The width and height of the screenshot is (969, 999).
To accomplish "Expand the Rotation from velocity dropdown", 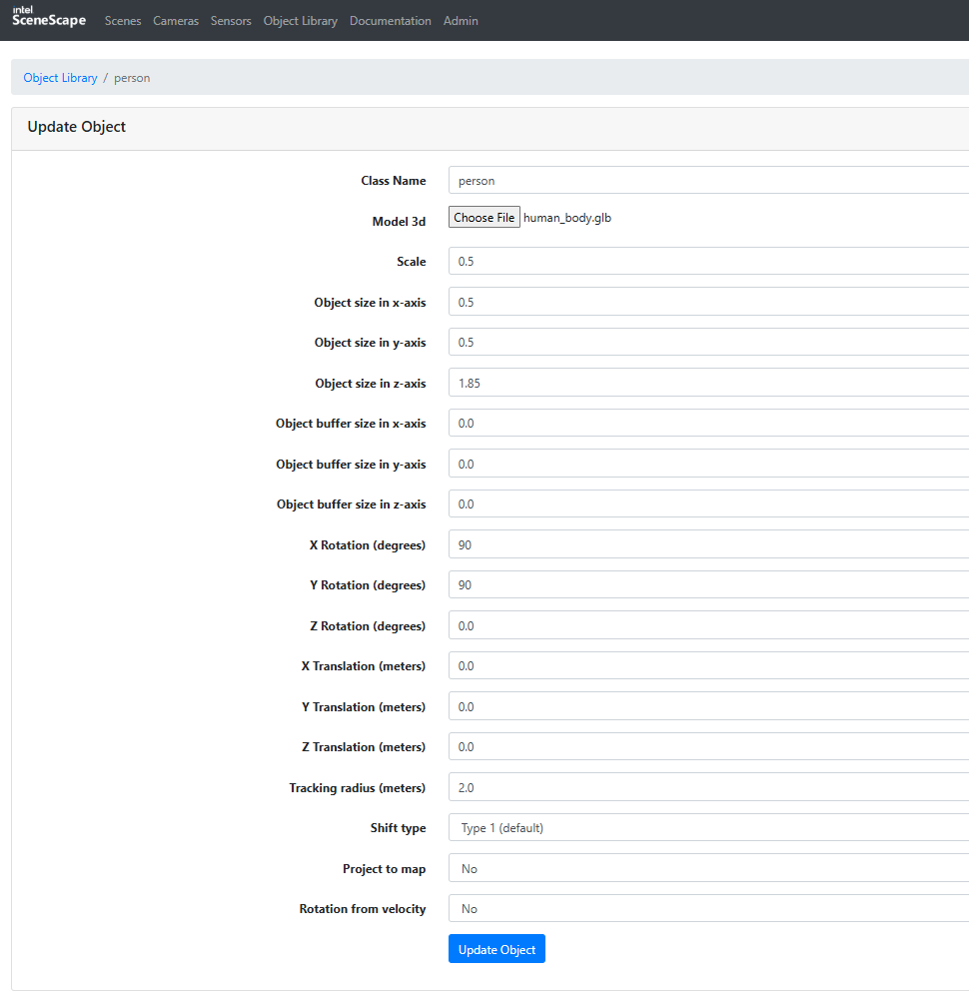I will (708, 909).
